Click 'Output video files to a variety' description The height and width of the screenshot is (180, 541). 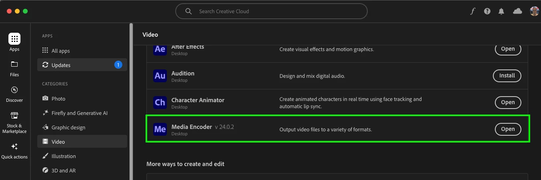(326, 129)
